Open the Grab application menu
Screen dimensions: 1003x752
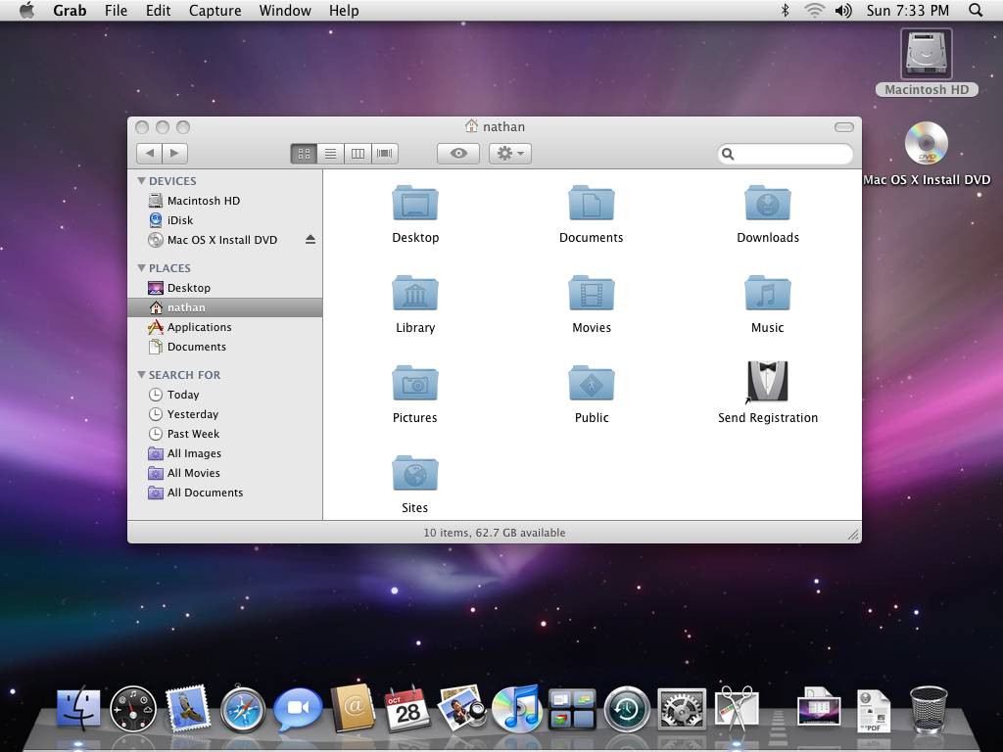[70, 11]
